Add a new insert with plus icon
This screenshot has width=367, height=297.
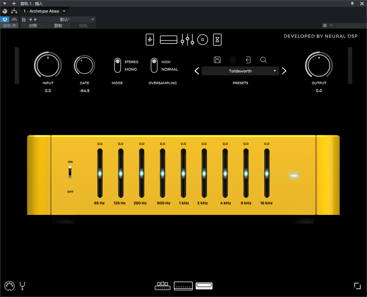14,4
